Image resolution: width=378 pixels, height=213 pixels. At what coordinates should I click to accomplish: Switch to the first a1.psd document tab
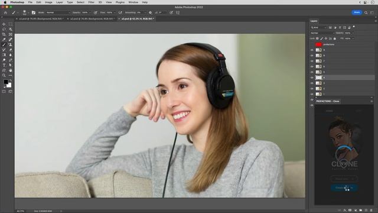point(41,19)
